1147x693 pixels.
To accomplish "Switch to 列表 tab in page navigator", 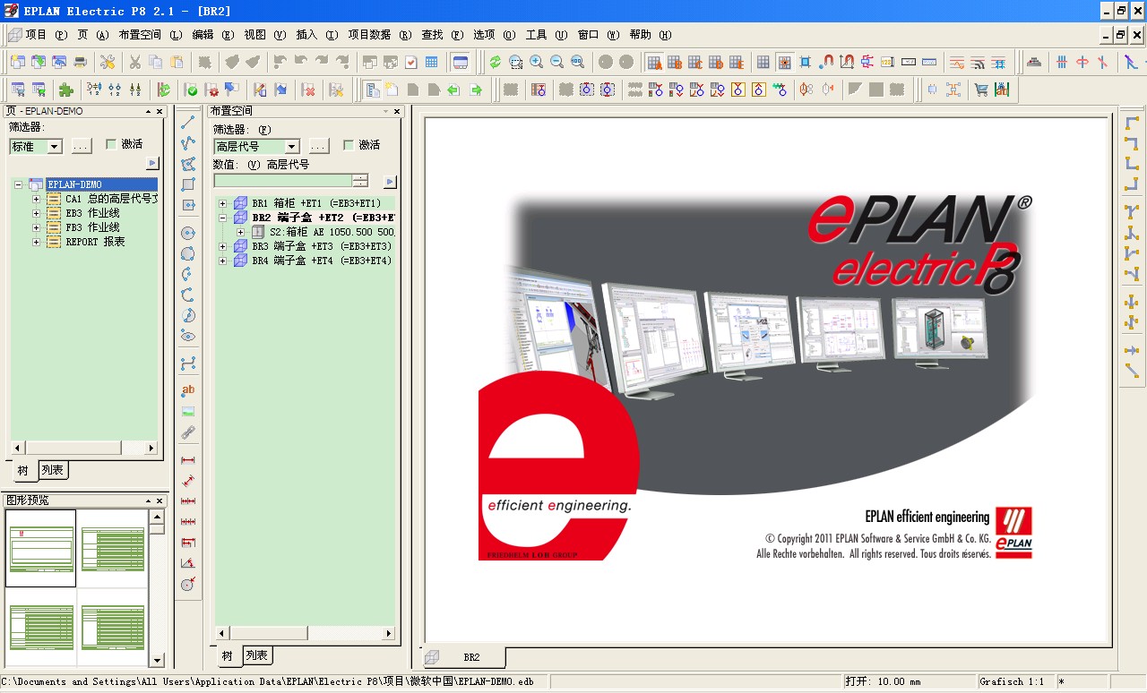I will pyautogui.click(x=53, y=470).
